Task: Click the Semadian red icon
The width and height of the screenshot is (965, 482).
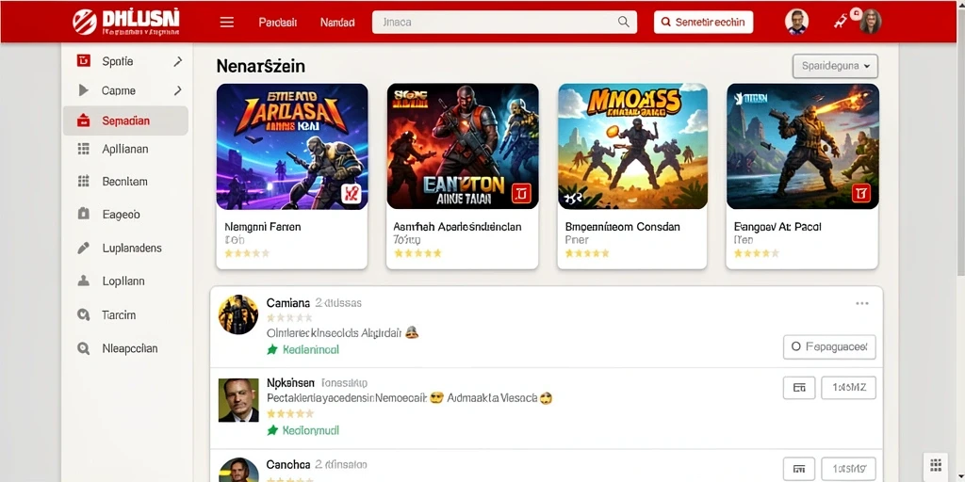Action: (x=83, y=120)
